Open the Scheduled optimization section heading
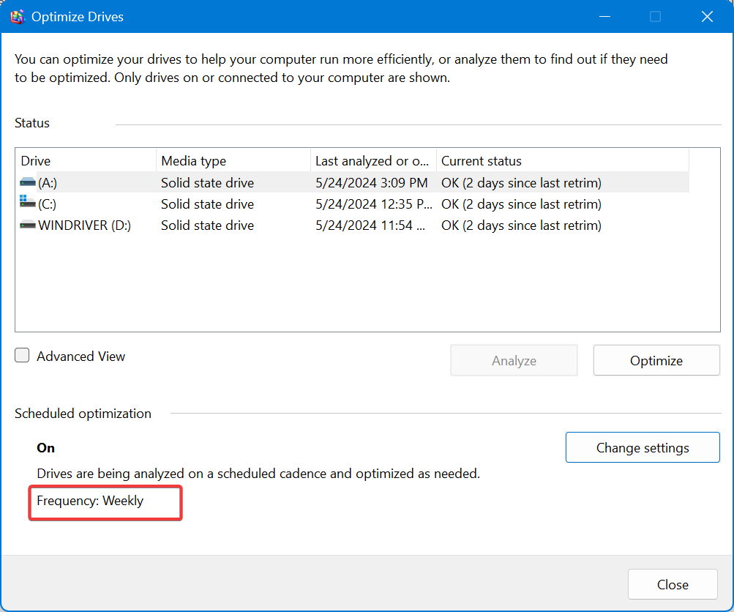This screenshot has width=734, height=612. 83,413
